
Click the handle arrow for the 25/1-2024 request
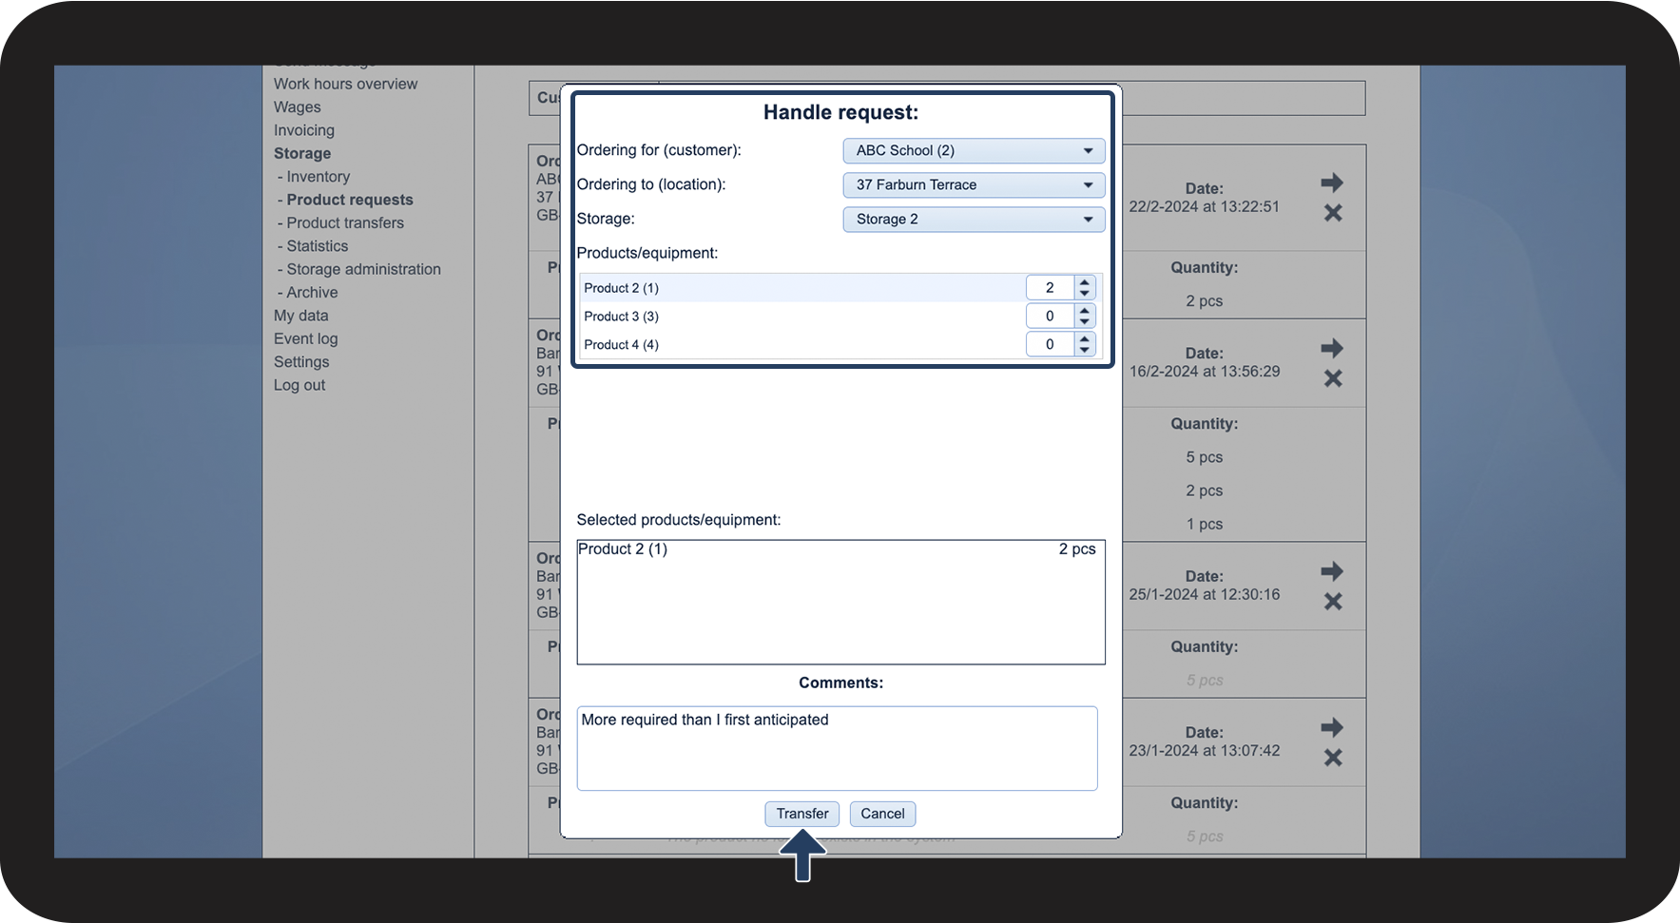pyautogui.click(x=1332, y=571)
